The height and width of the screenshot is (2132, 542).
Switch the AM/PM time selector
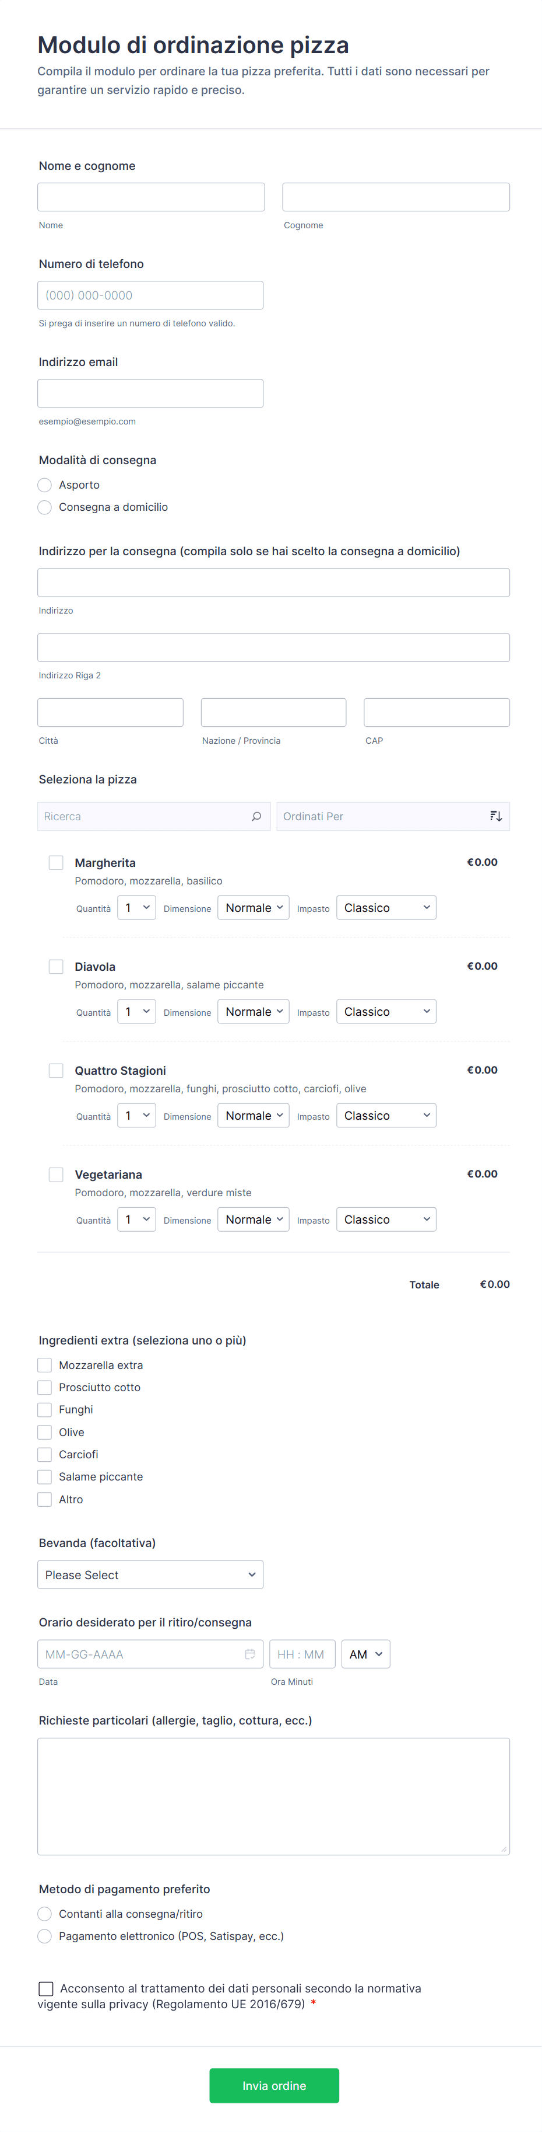pos(365,1654)
